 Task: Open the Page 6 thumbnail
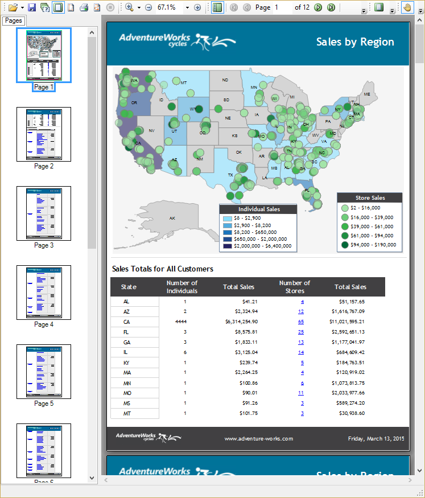44,451
